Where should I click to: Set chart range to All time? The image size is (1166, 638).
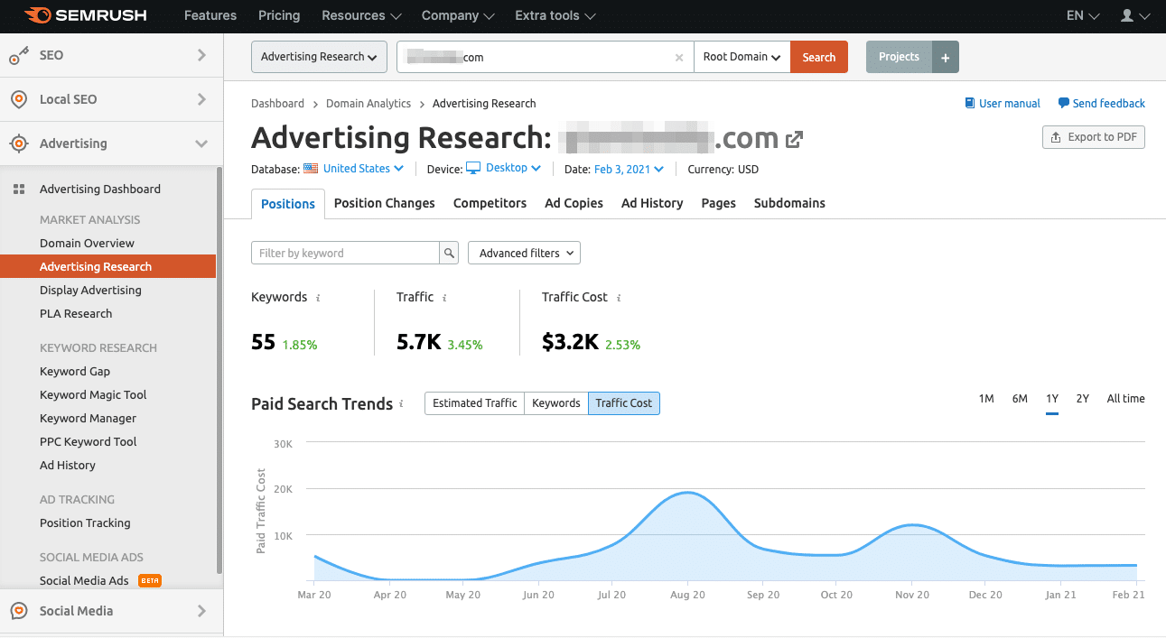pyautogui.click(x=1126, y=399)
